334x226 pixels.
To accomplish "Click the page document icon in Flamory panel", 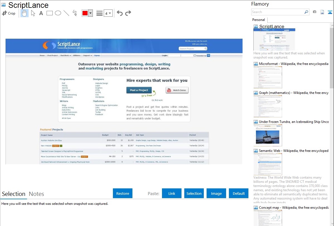I will [x=322, y=12].
